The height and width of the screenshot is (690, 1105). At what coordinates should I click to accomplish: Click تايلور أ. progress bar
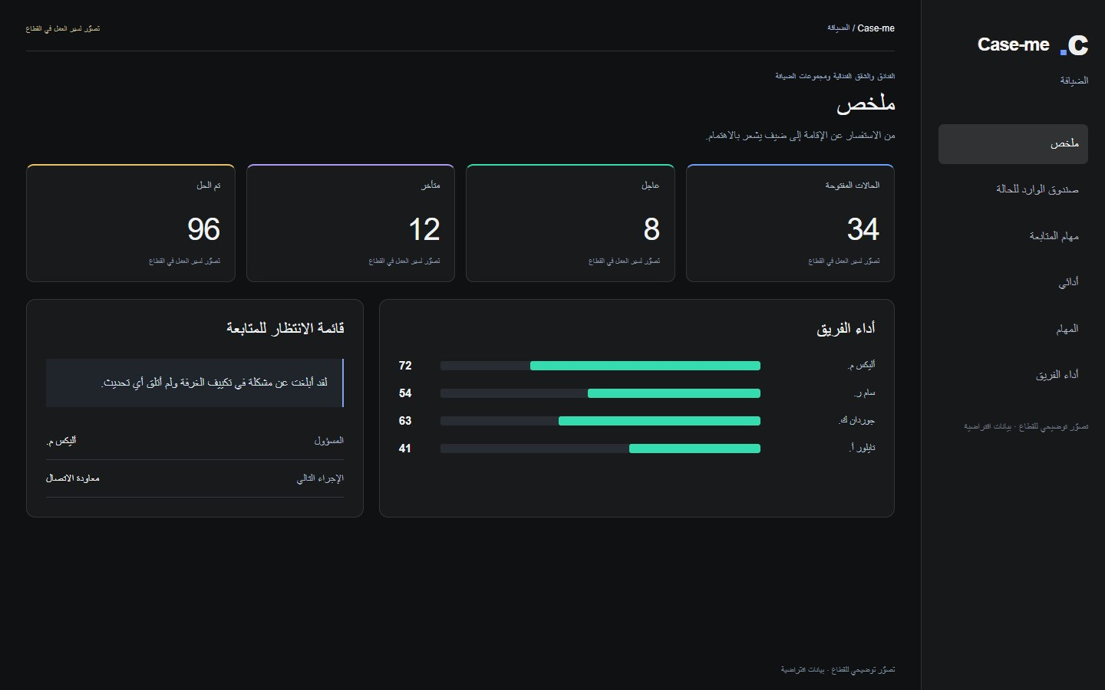[600, 449]
